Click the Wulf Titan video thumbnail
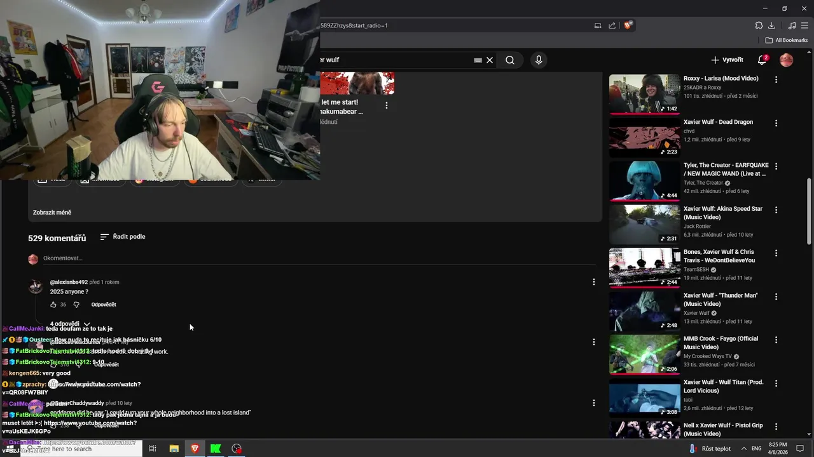This screenshot has height=457, width=814. pyautogui.click(x=644, y=398)
